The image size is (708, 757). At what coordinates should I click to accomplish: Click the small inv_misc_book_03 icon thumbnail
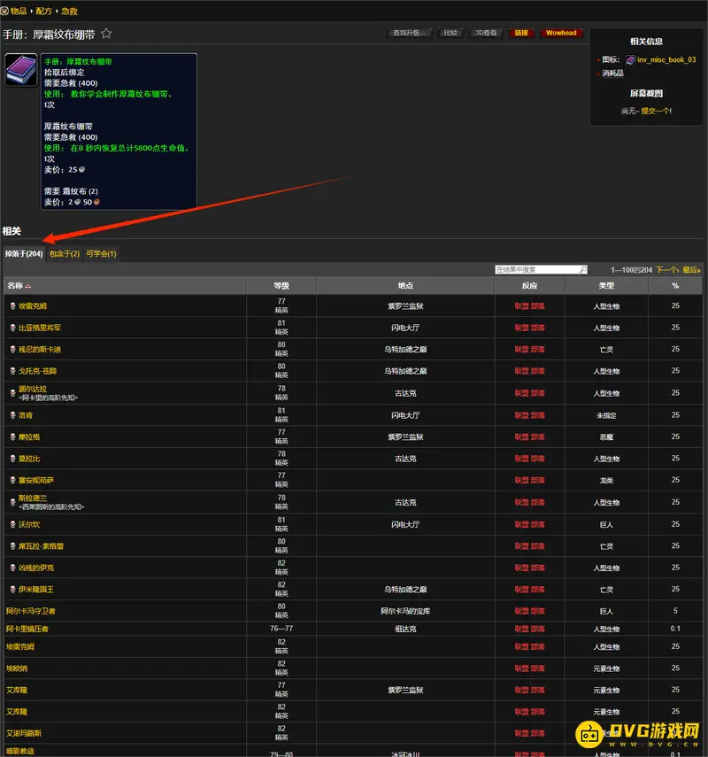tap(630, 60)
